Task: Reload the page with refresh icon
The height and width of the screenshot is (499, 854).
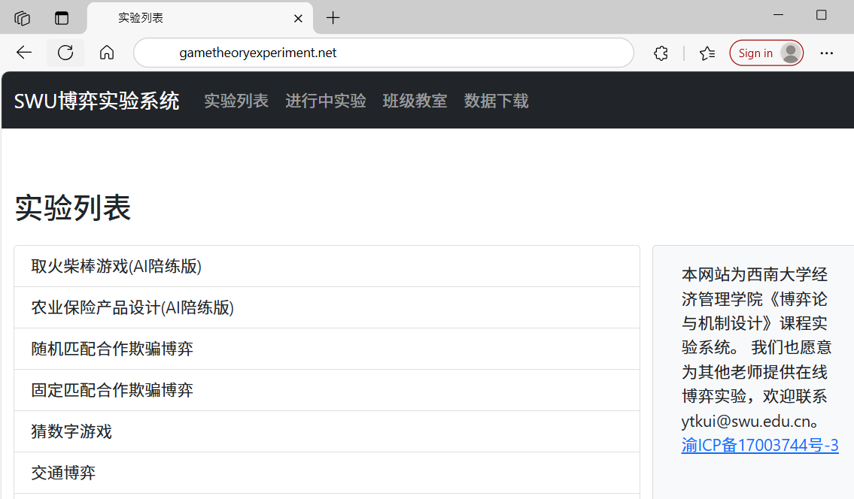Action: (x=65, y=53)
